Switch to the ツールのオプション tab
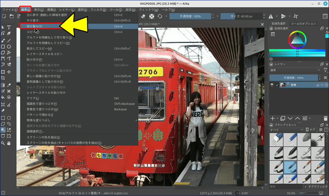 [303, 24]
